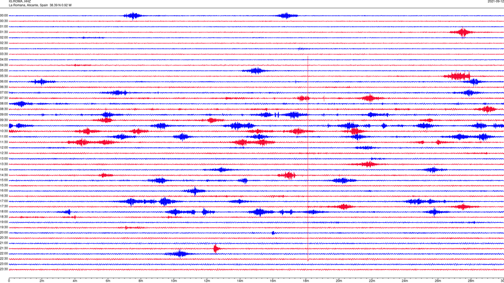Click the 10:30 trace time label
The width and height of the screenshot is (504, 283).
(4, 131)
